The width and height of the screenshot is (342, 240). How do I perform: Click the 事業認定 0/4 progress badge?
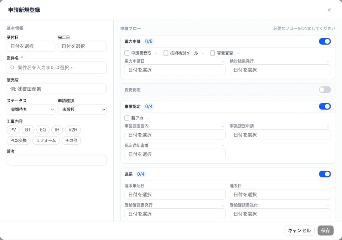click(x=149, y=107)
